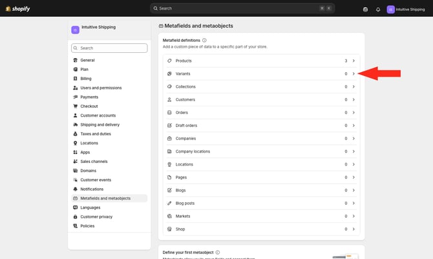433x259 pixels.
Task: Click the Sales channels icon
Action: click(75, 162)
